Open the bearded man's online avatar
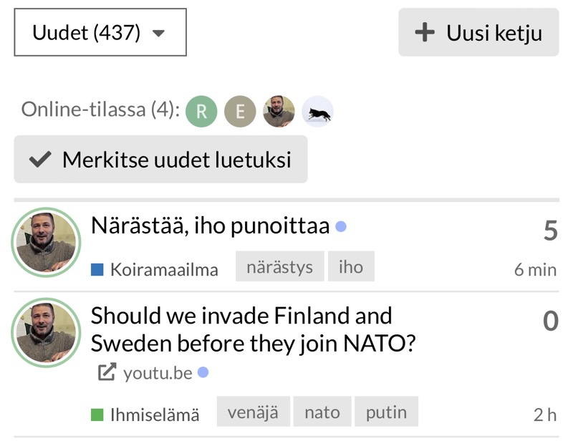 (x=279, y=112)
